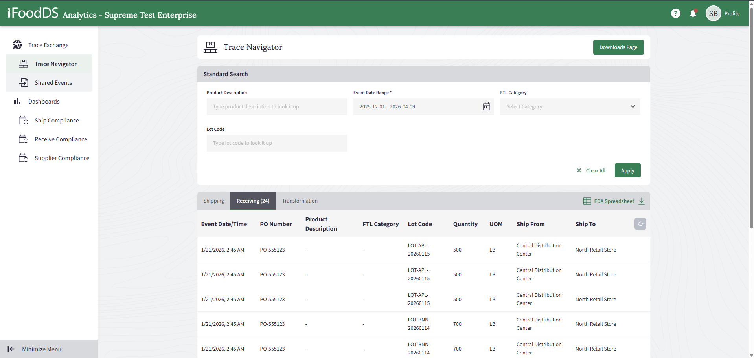754x358 pixels.
Task: Click the FDA Spreadsheet download arrow icon
Action: click(642, 201)
